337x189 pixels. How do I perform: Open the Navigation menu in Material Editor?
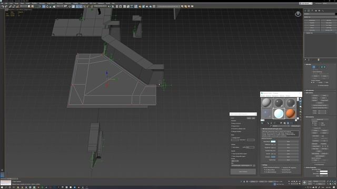coord(275,96)
